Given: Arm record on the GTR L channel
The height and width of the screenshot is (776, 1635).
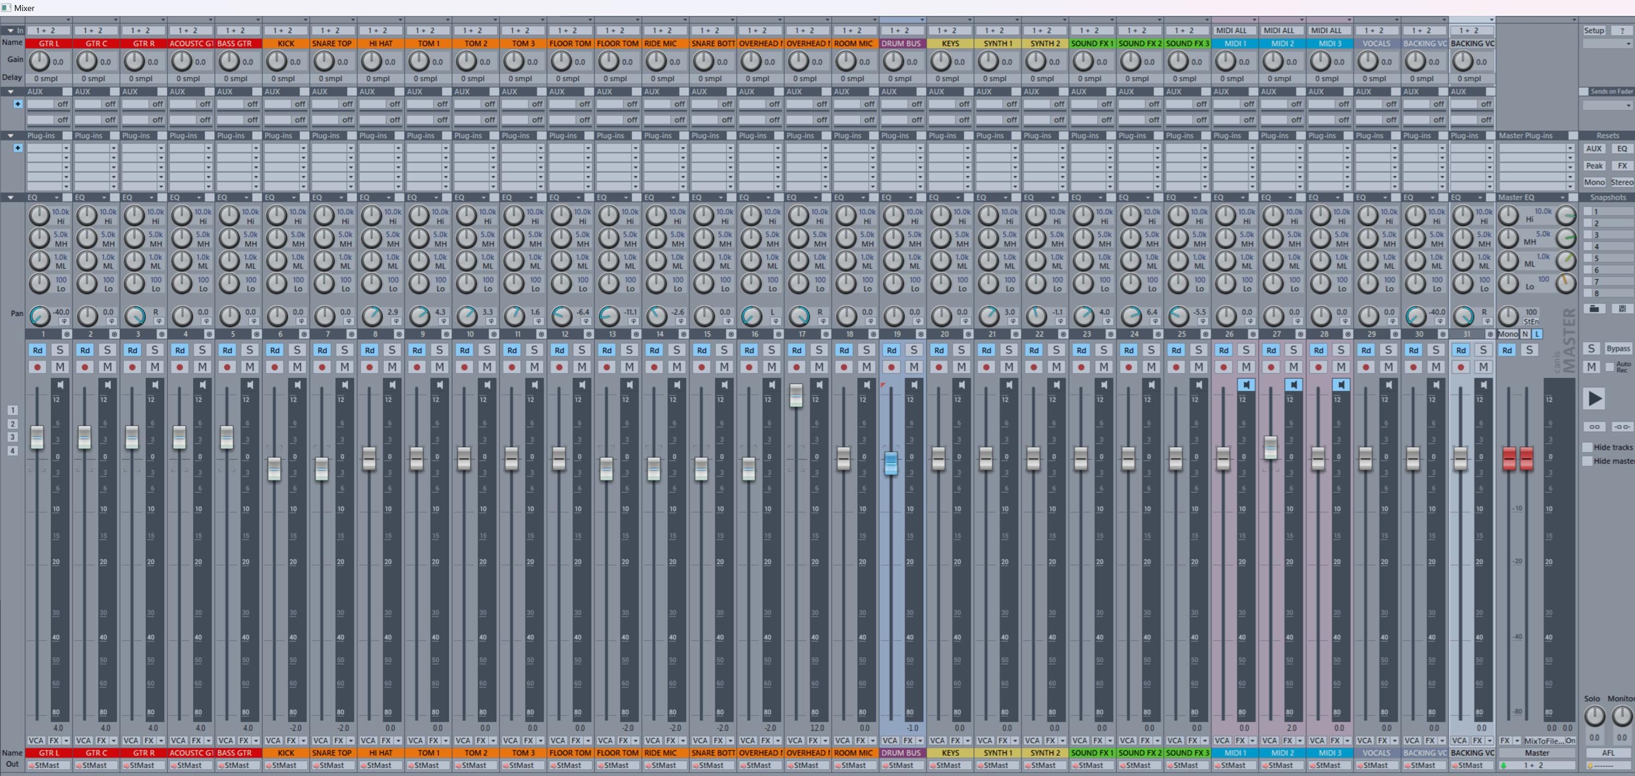Looking at the screenshot, I should point(38,367).
